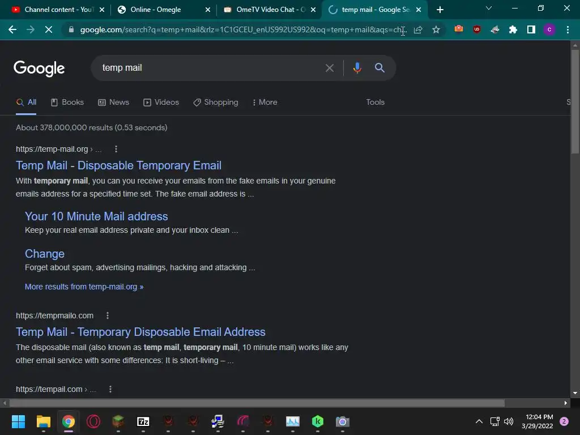The height and width of the screenshot is (435, 580).
Task: Open options for the temp-mail.org result
Action: [116, 149]
